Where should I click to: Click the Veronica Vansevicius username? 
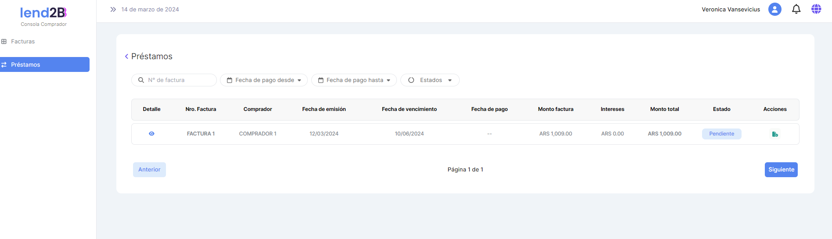pyautogui.click(x=731, y=10)
